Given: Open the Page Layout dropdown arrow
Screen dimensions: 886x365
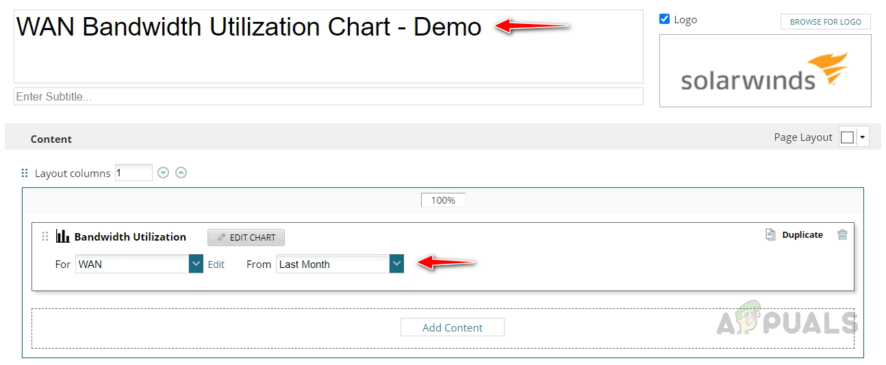Looking at the screenshot, I should (863, 137).
